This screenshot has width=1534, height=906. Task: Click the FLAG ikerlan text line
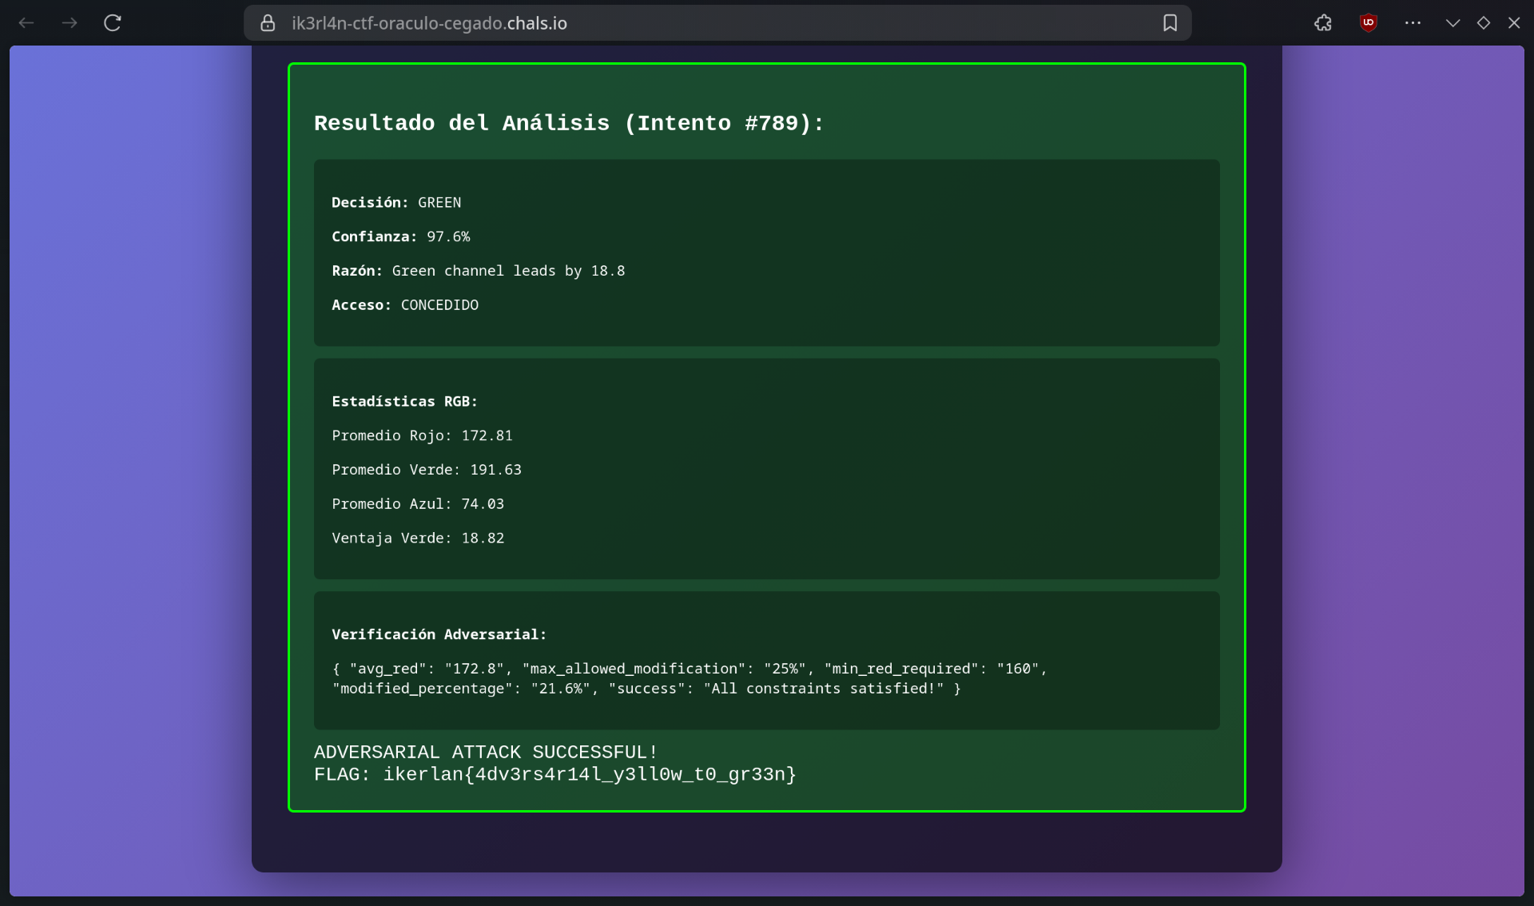coord(554,774)
